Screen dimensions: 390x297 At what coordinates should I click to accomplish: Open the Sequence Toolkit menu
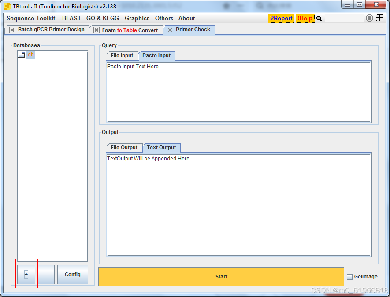coord(31,19)
